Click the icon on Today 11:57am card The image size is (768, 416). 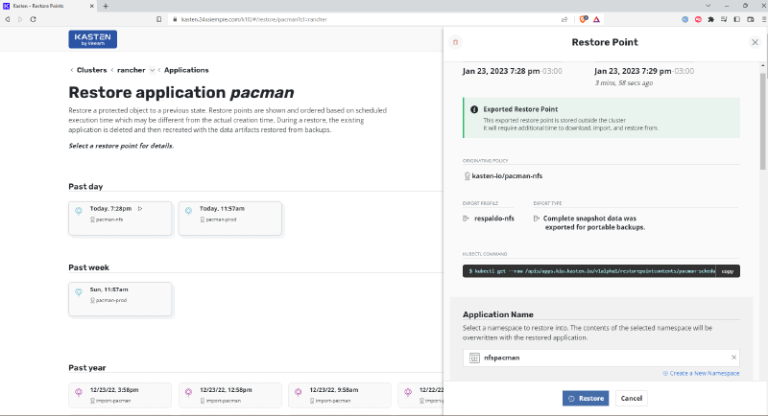[188, 211]
